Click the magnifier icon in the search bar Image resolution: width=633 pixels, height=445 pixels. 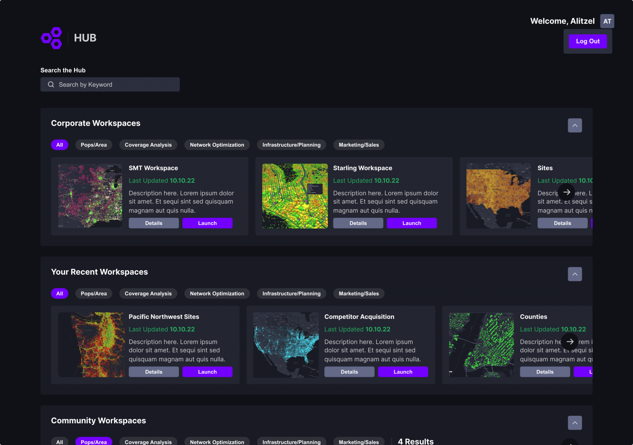pyautogui.click(x=51, y=85)
